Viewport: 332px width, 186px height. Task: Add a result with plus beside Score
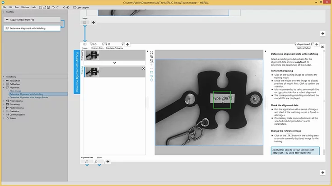point(108,161)
